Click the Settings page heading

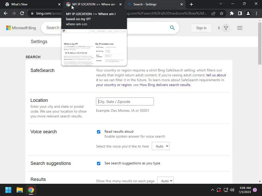[39, 42]
